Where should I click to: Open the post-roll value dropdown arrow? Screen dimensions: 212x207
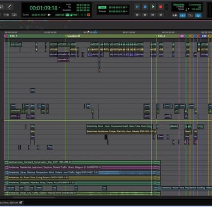click(127, 11)
